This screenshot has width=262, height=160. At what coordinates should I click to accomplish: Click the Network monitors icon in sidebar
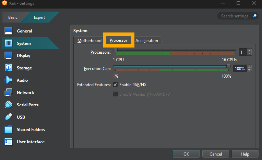(8, 92)
